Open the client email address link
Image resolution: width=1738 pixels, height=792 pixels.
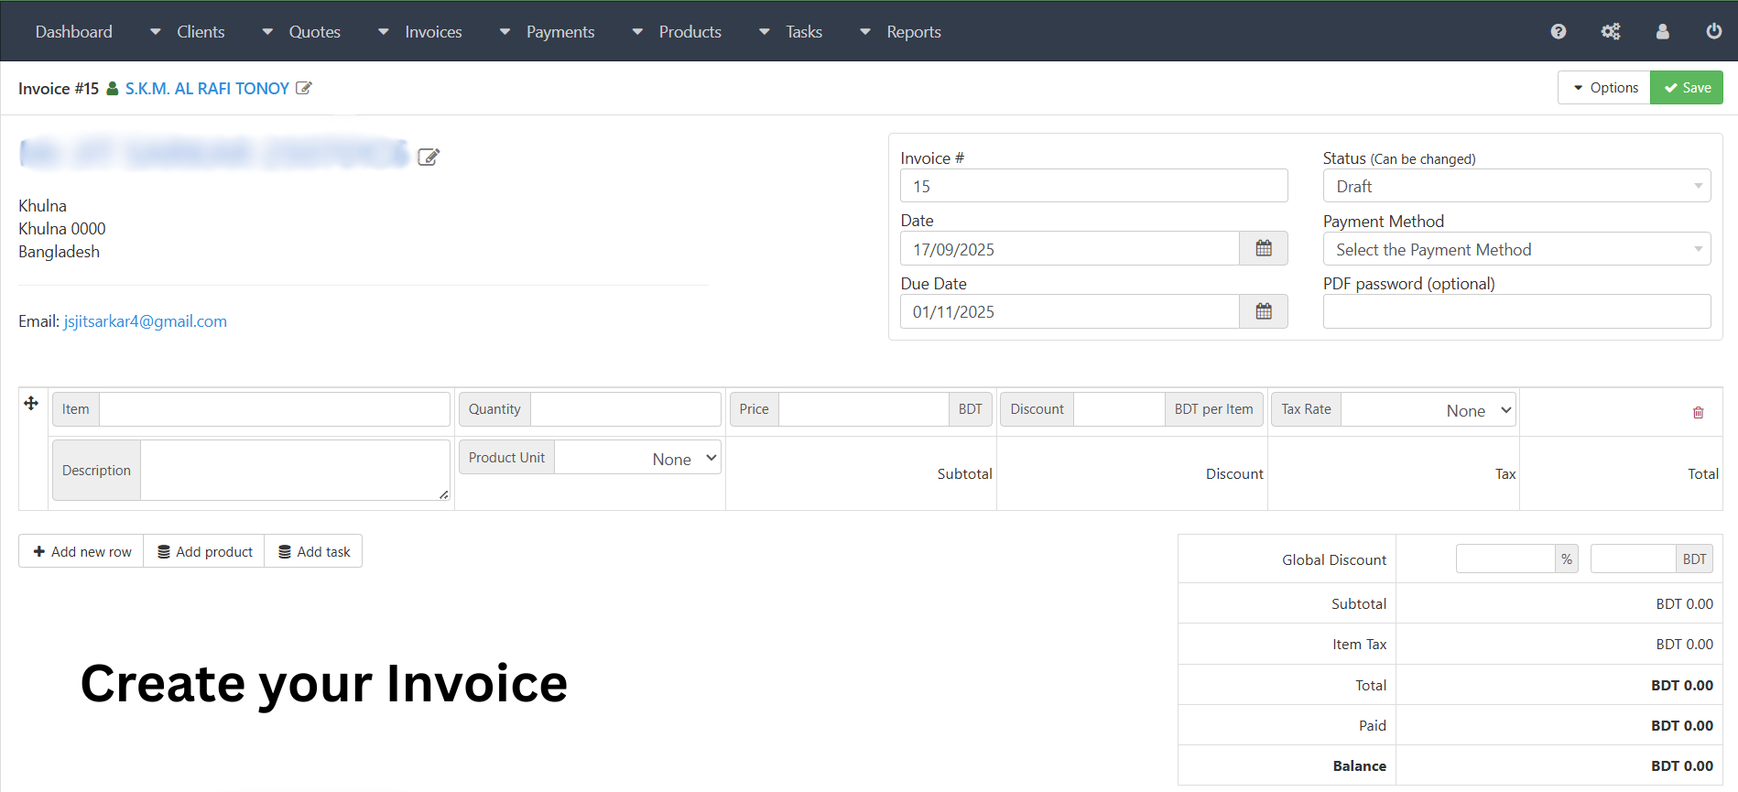pos(145,321)
